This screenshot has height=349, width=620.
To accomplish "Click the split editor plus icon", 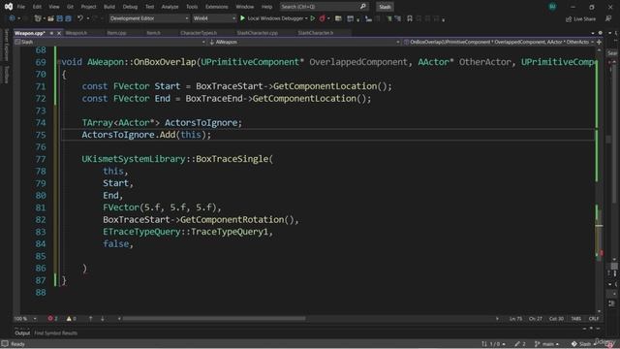I will (599, 42).
